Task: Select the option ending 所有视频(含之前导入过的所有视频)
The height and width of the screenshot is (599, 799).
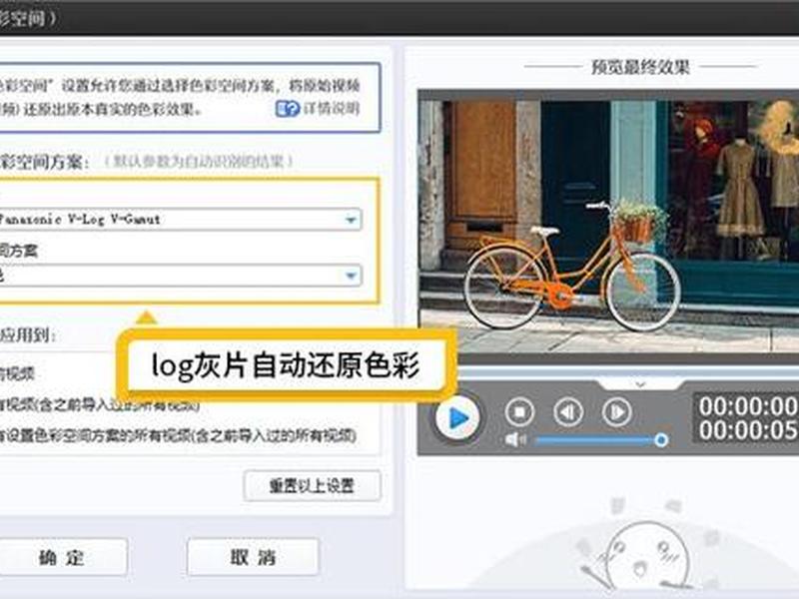Action: tap(178, 435)
